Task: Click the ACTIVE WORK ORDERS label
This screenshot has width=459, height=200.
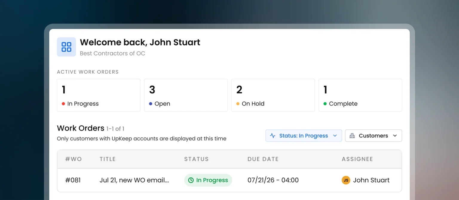Action: (88, 72)
